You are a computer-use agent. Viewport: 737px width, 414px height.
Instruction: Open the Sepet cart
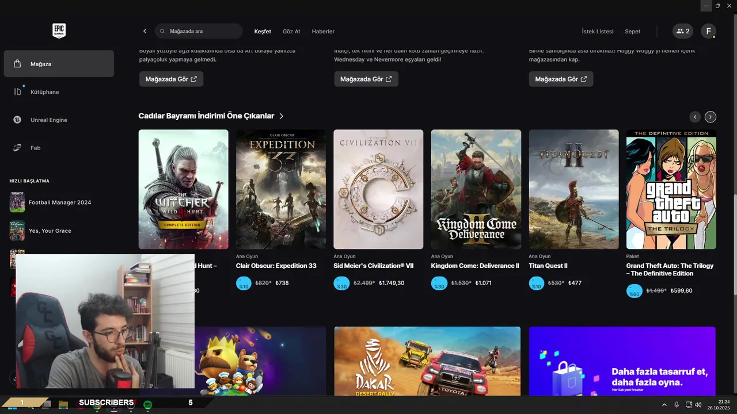632,31
